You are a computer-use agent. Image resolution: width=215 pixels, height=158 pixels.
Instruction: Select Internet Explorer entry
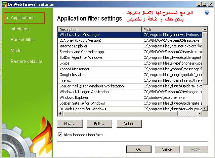130,46
